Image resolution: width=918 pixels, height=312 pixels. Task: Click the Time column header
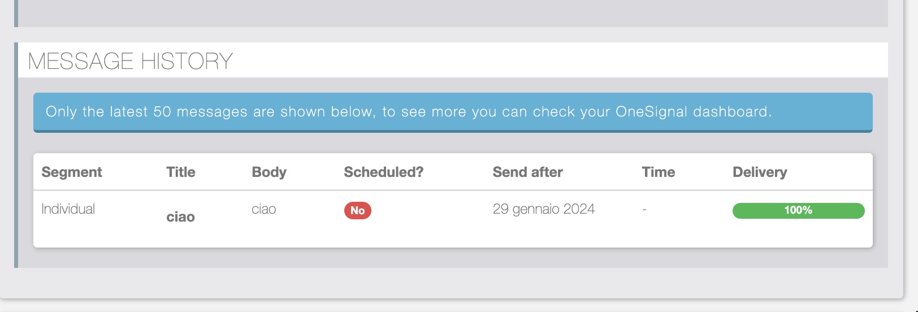pos(658,172)
